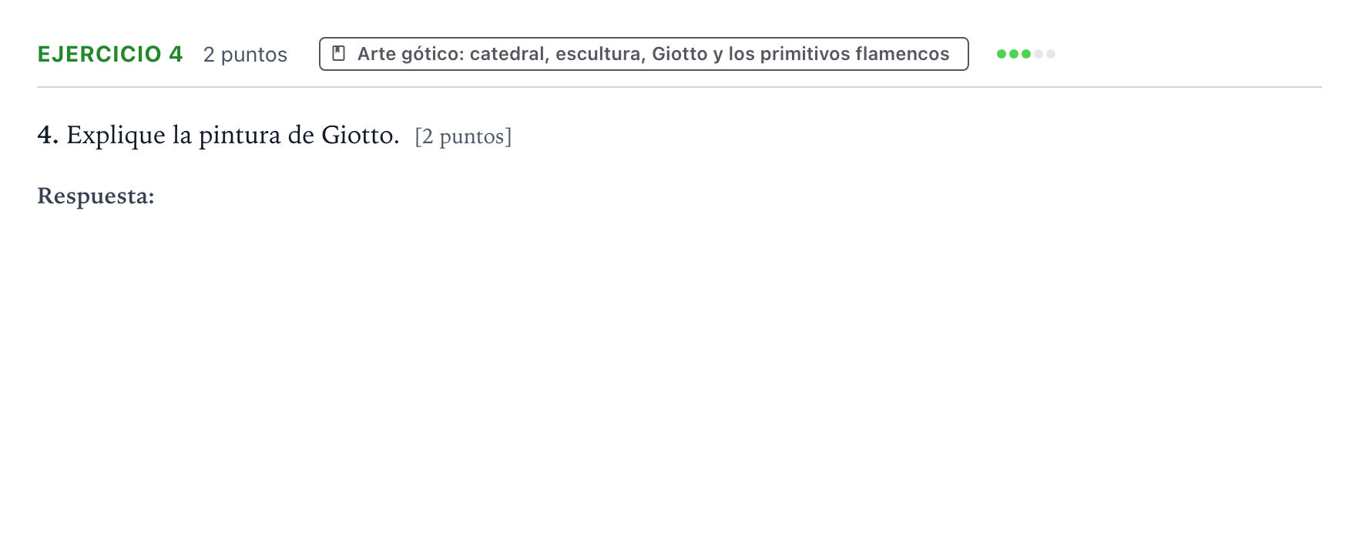Select the EJERCICIO 4 heading
Viewport: 1359px width, 550px height.
(x=110, y=54)
